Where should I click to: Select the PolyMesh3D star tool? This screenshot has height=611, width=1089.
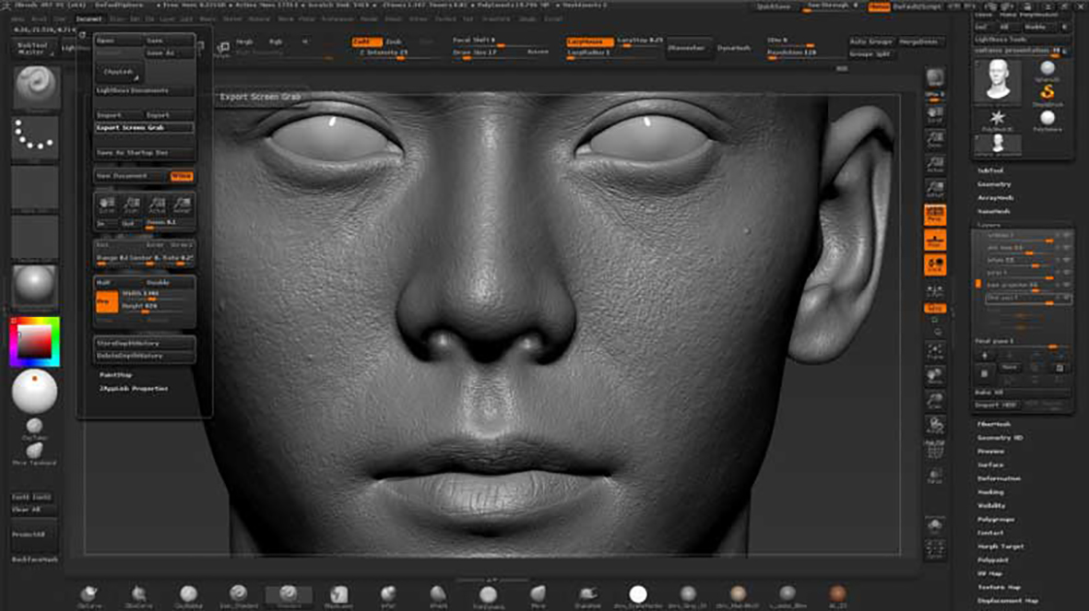(998, 119)
